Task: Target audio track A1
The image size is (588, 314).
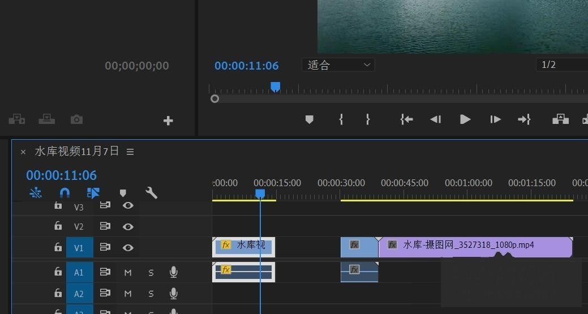Action: point(79,272)
